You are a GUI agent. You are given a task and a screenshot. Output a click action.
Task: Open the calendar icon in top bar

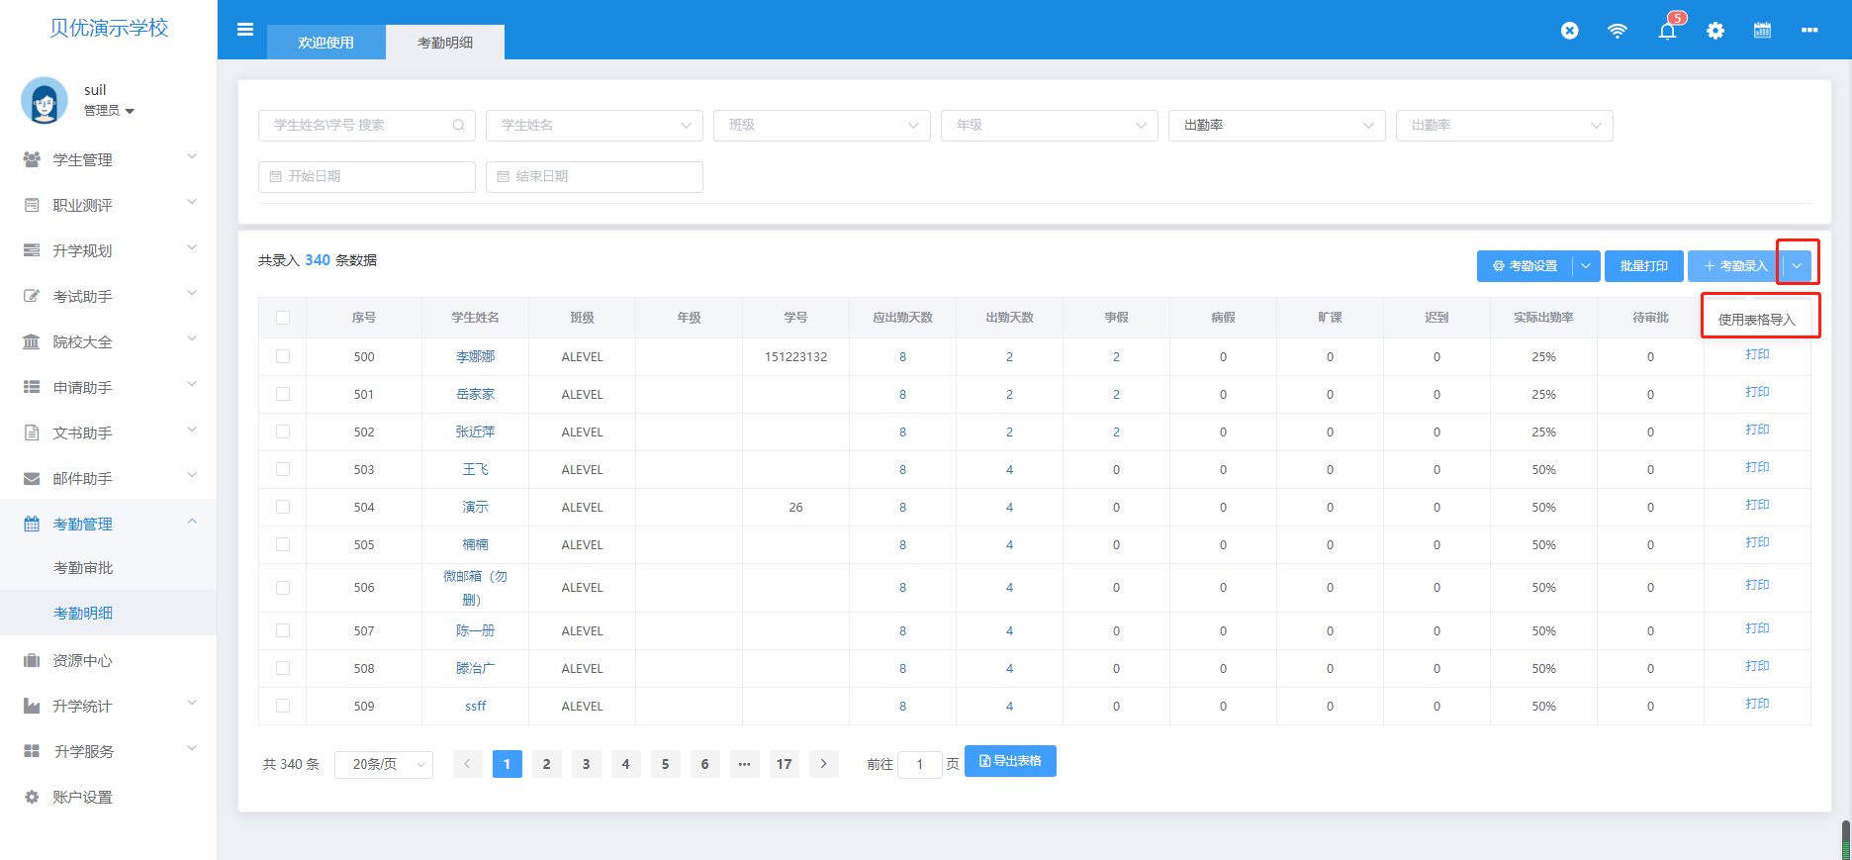pos(1762,31)
